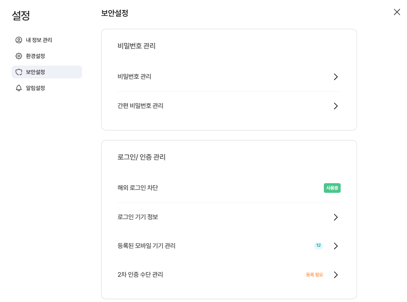Close the settings panel with X
Image resolution: width=407 pixels, height=302 pixels.
397,12
